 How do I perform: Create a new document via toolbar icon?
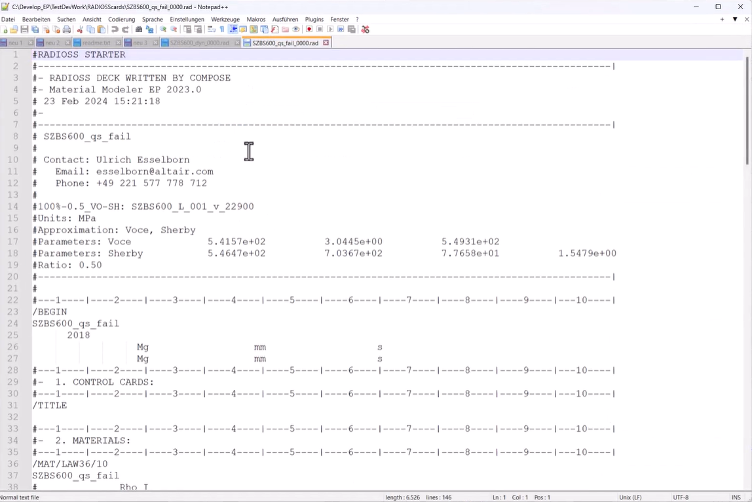[x=5, y=29]
